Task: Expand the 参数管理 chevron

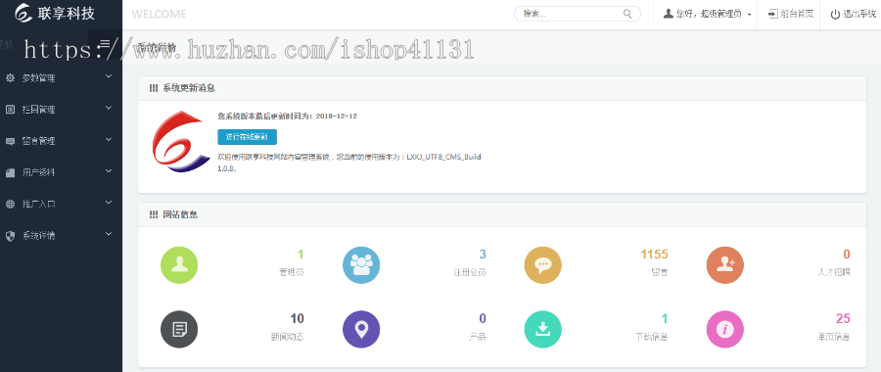Action: point(109,76)
